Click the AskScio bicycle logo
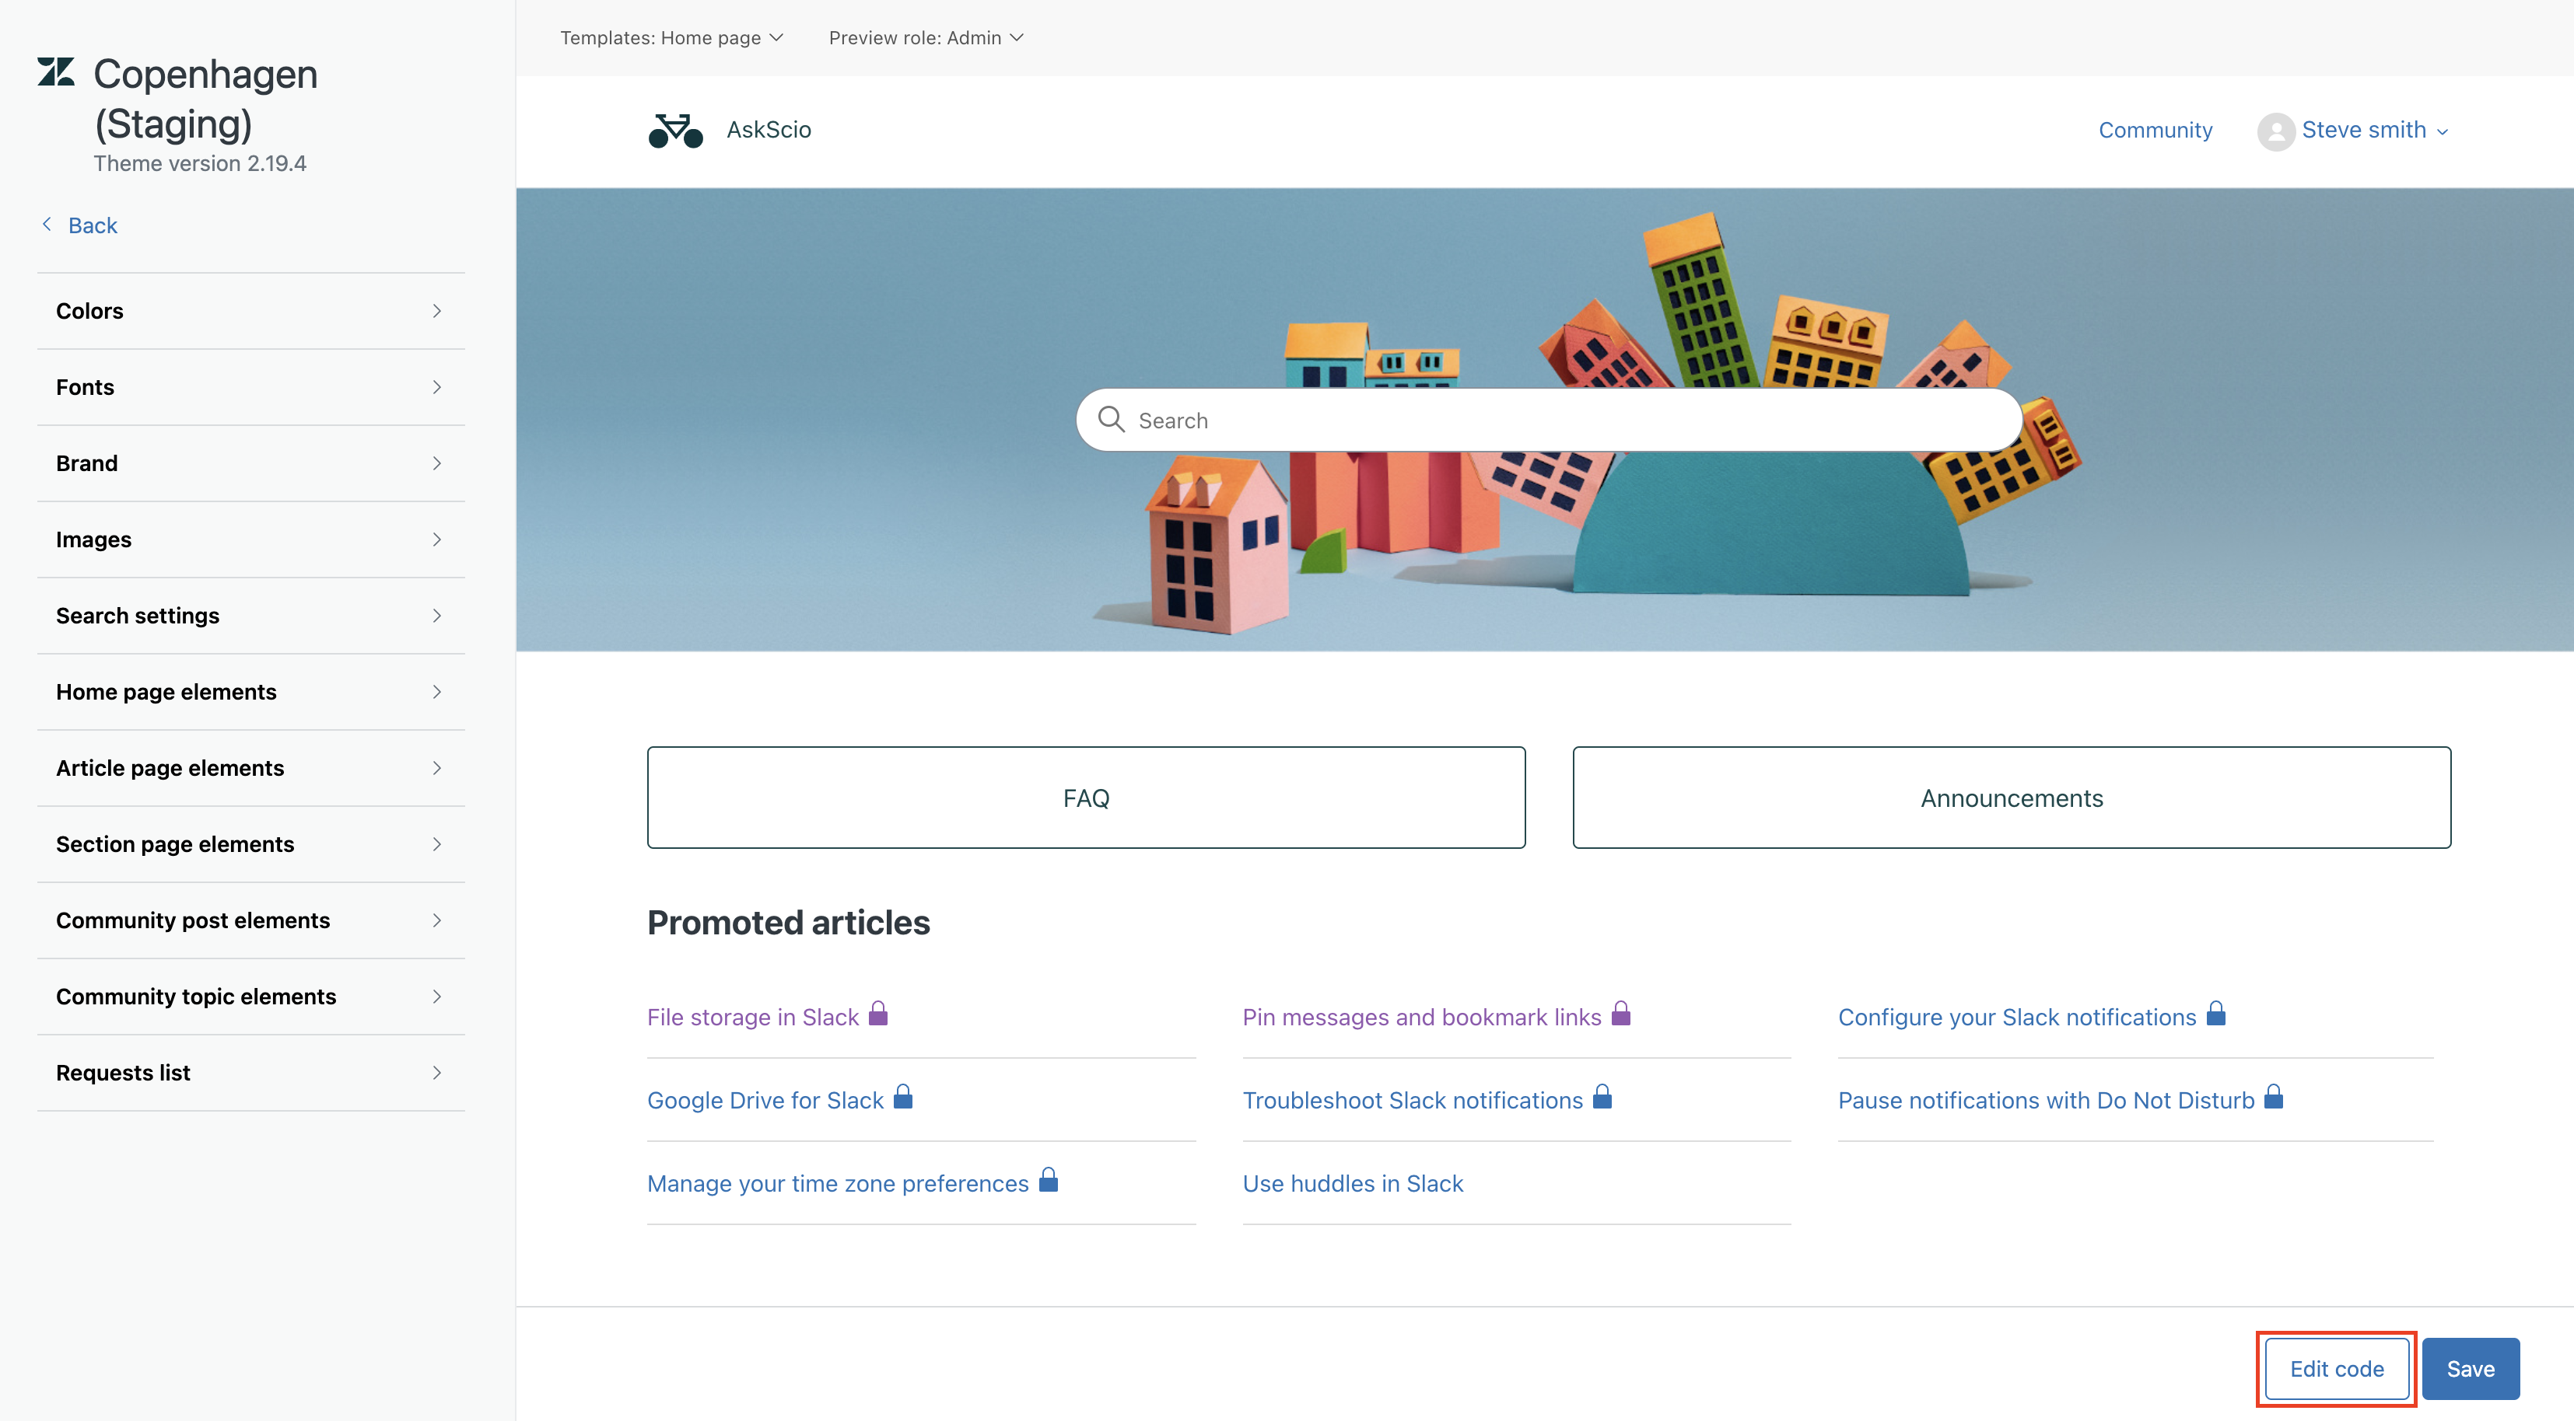This screenshot has width=2574, height=1421. pyautogui.click(x=675, y=130)
